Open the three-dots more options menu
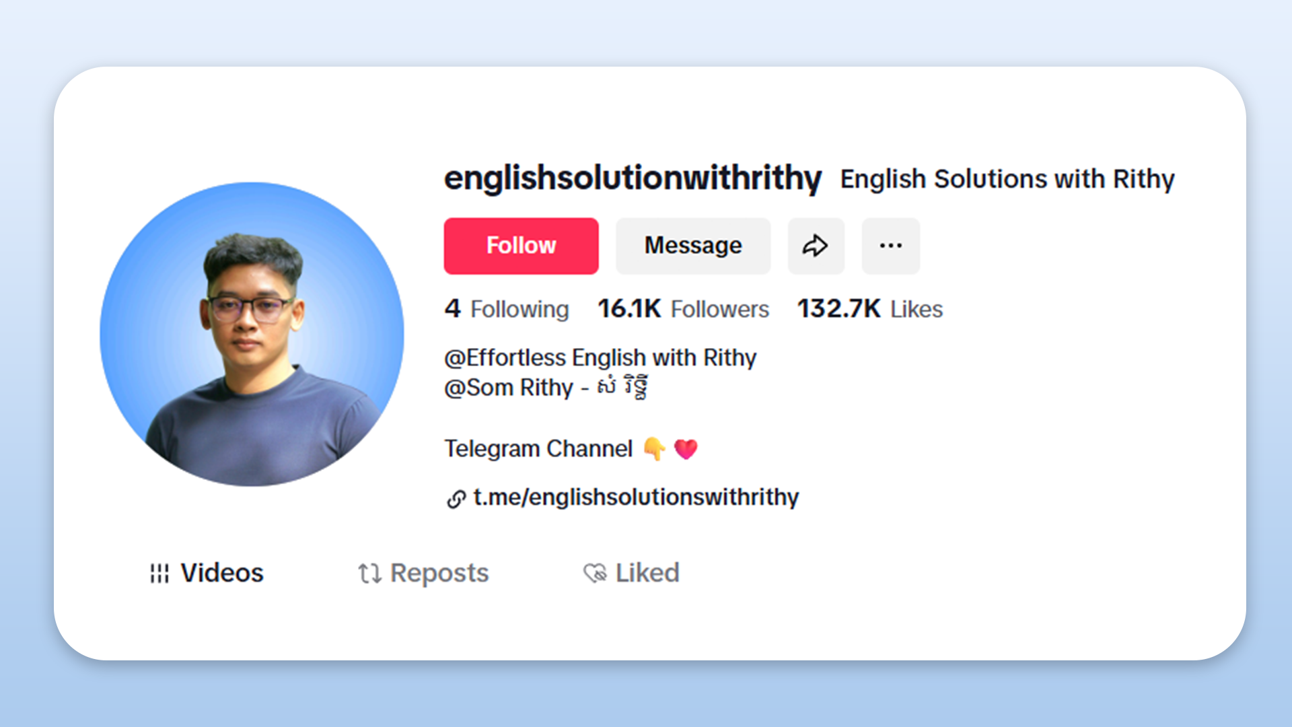 (890, 246)
